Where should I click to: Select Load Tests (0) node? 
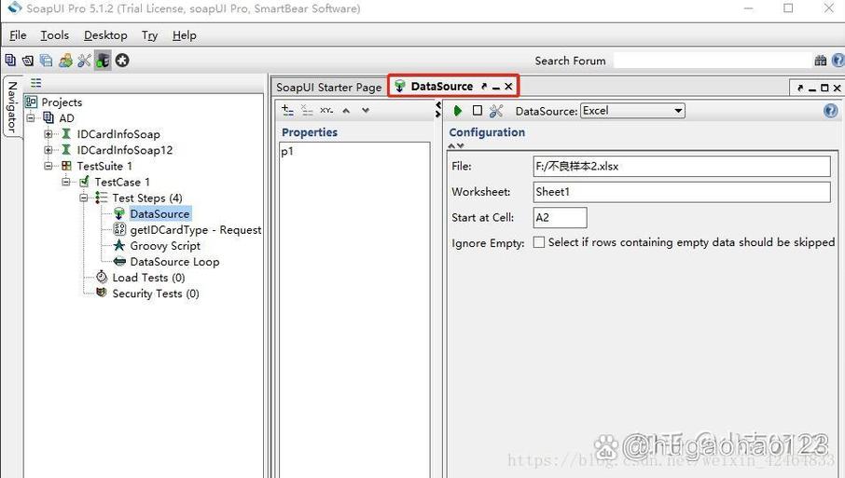[x=148, y=278]
